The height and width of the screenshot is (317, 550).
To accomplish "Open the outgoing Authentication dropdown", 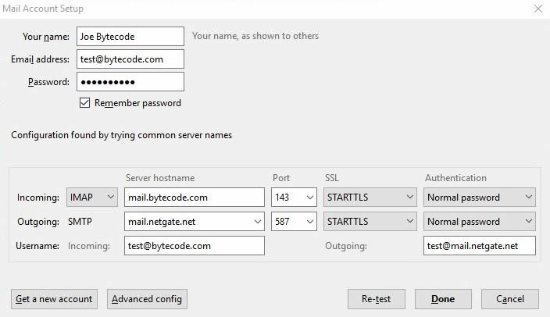I will pos(480,222).
